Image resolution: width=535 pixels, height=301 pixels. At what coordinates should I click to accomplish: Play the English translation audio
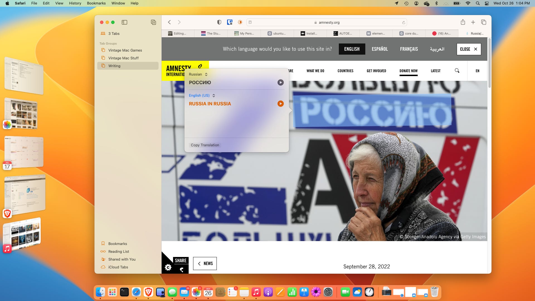coord(281,104)
